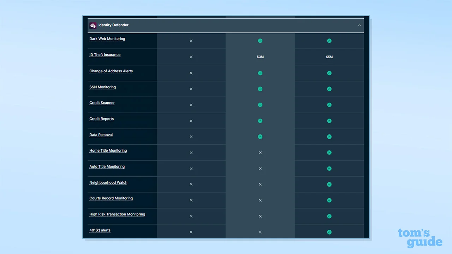Click the green checkmark for Dark Web Monitoring mid-tier
The width and height of the screenshot is (452, 254).
[260, 41]
